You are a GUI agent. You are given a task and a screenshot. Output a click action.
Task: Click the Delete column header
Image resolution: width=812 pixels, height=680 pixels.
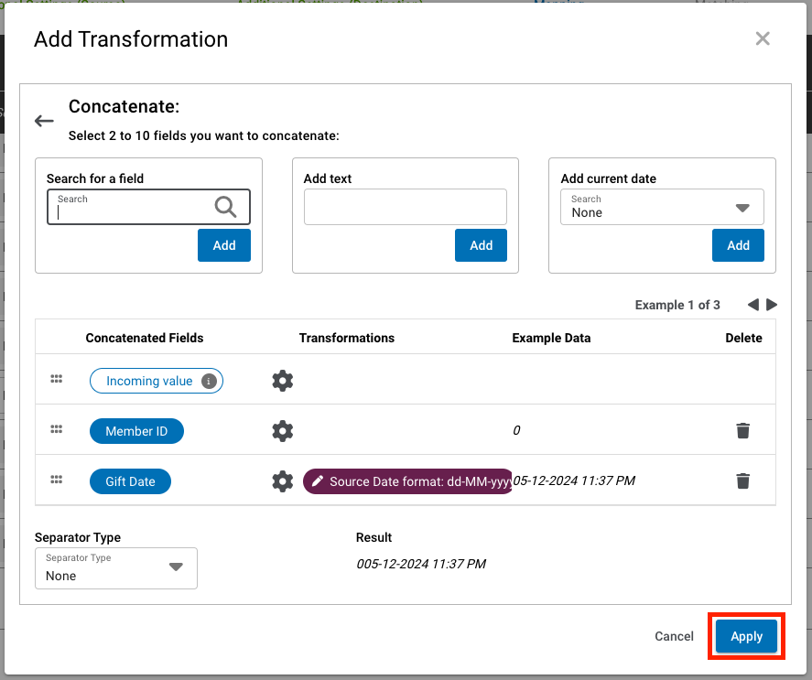[x=743, y=338]
